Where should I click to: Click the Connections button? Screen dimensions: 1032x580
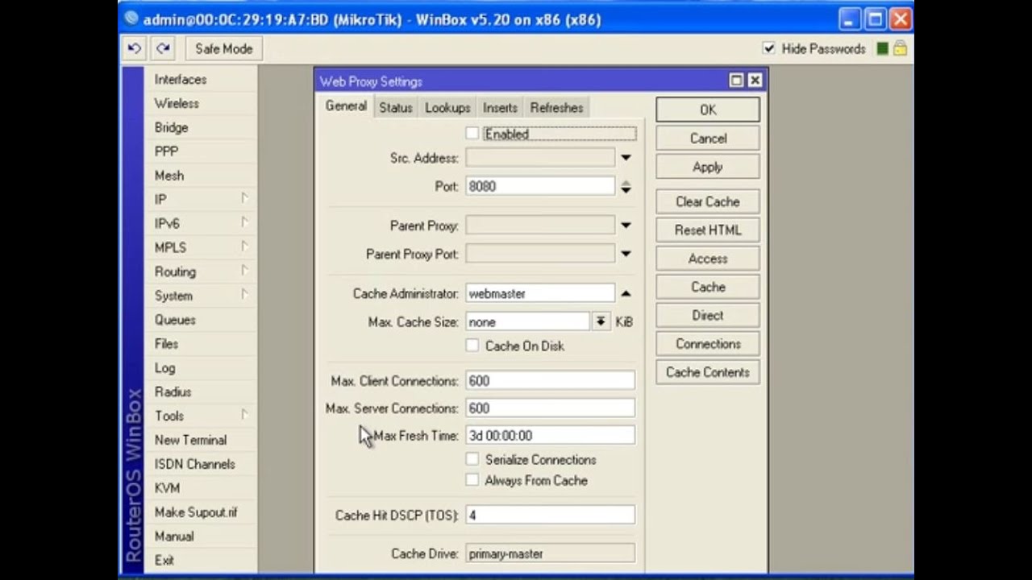[708, 344]
